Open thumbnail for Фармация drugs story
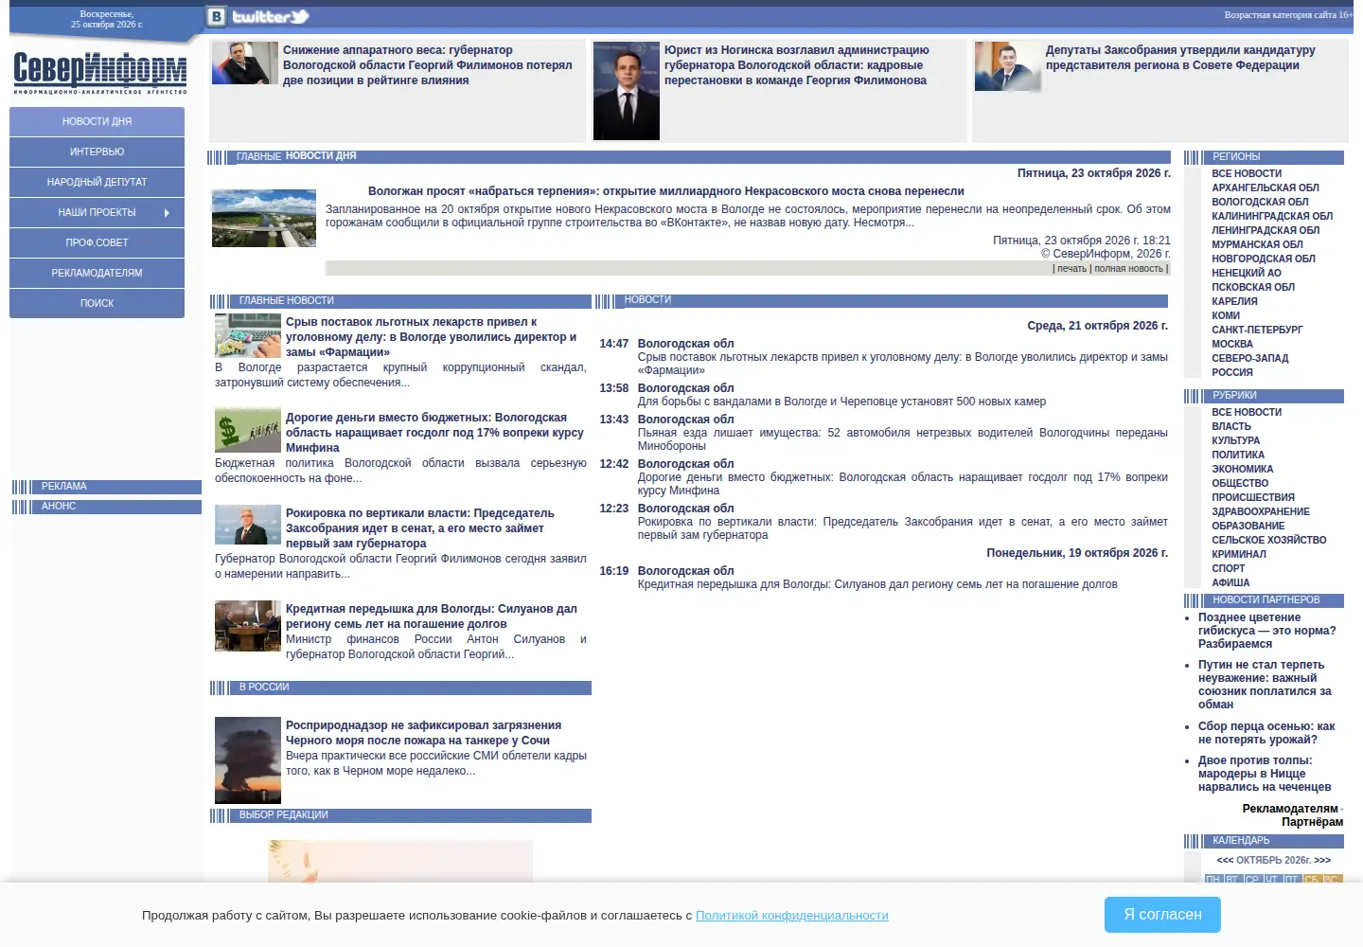Viewport: 1363px width, 947px height. coord(248,335)
